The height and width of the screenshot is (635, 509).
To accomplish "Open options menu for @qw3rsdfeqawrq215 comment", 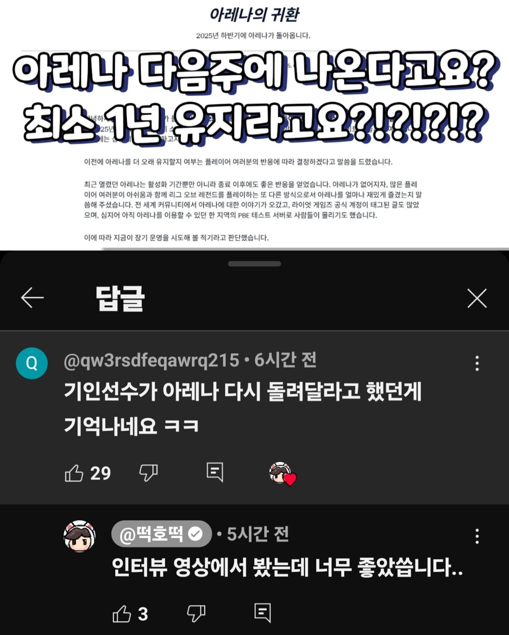I will pos(477,363).
